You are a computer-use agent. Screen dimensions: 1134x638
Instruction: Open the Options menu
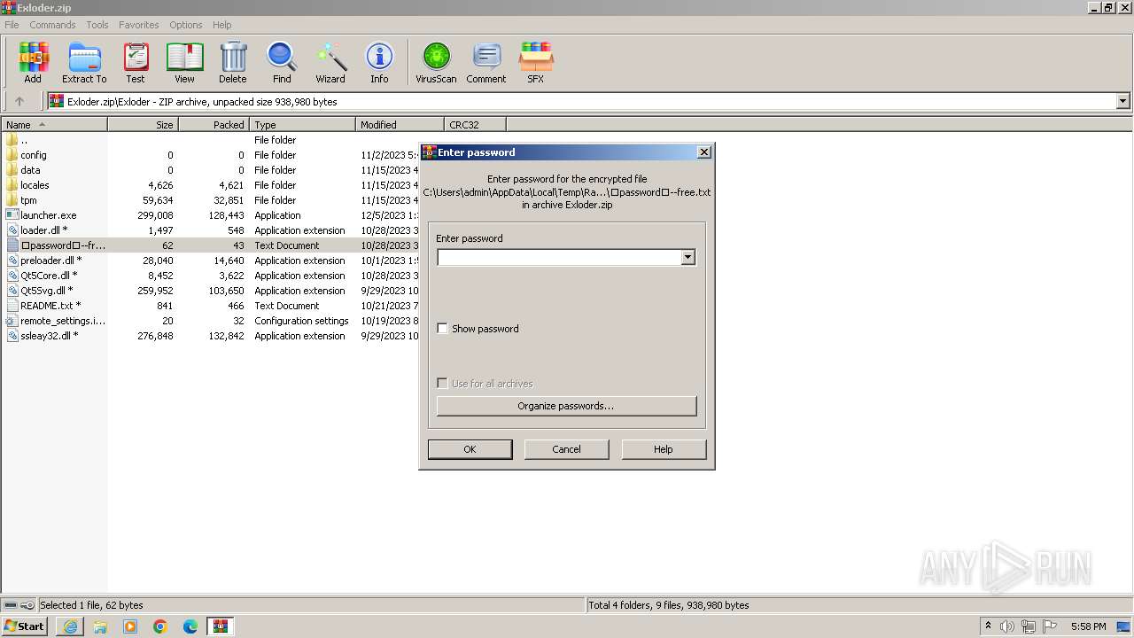[x=186, y=25]
